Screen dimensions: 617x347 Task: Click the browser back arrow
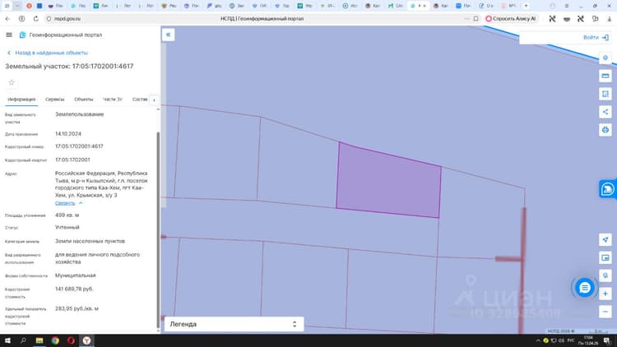(x=7, y=18)
